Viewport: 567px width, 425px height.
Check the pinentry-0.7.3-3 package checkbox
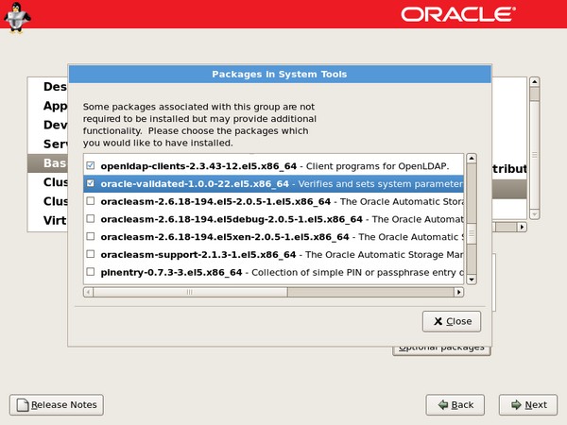click(x=91, y=272)
